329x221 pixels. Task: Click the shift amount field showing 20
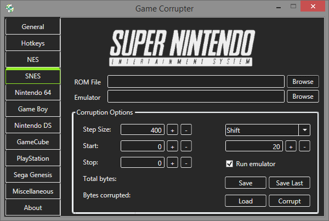pos(254,146)
